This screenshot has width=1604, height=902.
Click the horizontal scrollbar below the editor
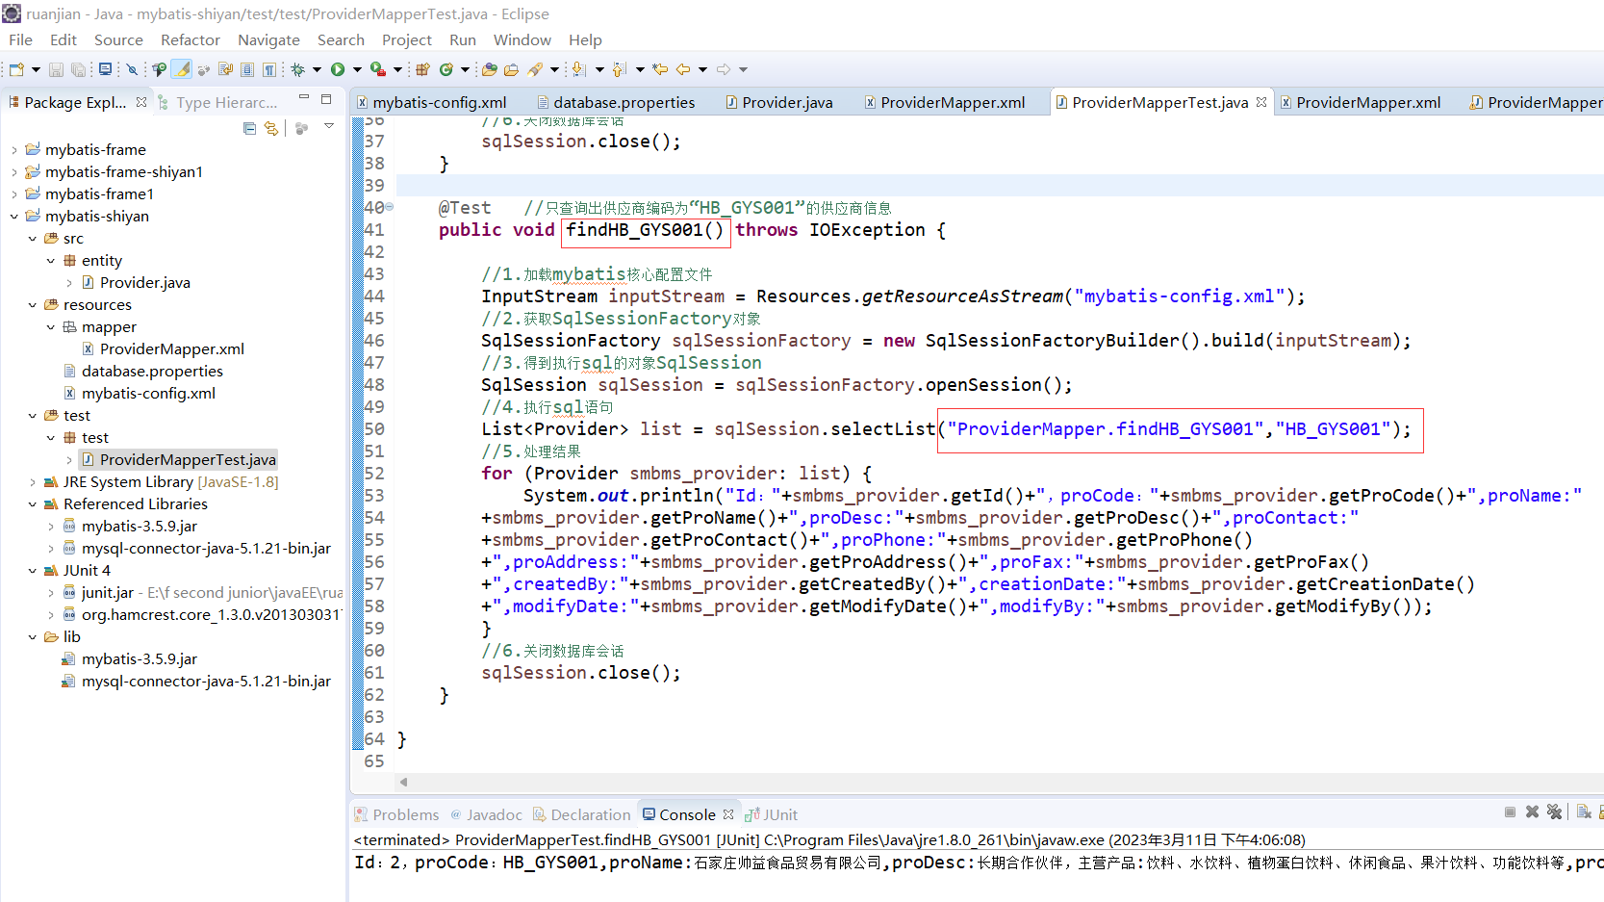coord(866,782)
